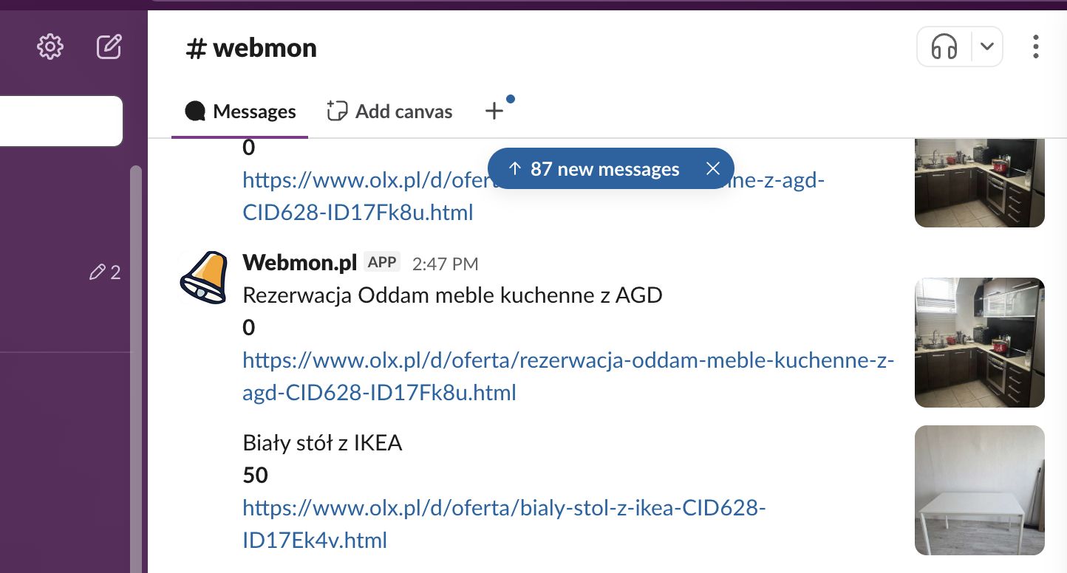Click the # webmon channel name for details
The height and width of the screenshot is (573, 1067).
[251, 47]
